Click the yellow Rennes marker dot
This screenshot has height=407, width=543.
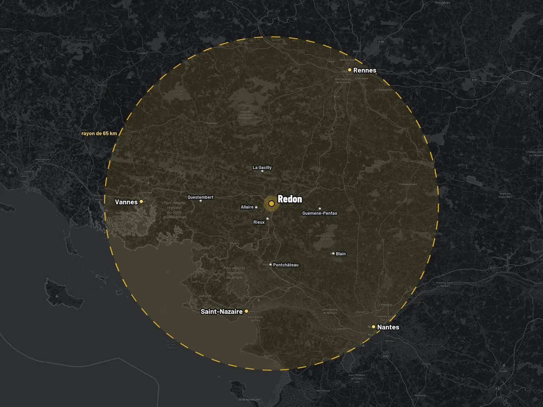349,70
